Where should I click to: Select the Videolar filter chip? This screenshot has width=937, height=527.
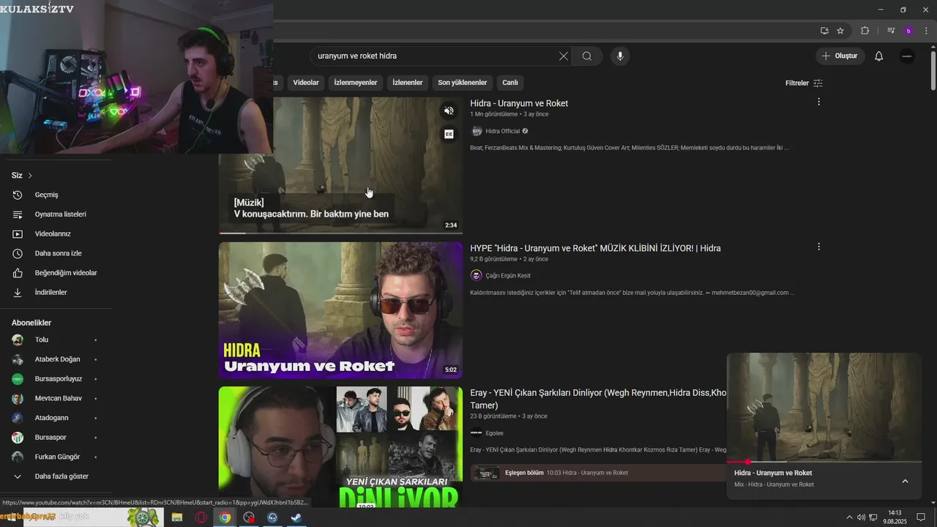[x=306, y=83]
